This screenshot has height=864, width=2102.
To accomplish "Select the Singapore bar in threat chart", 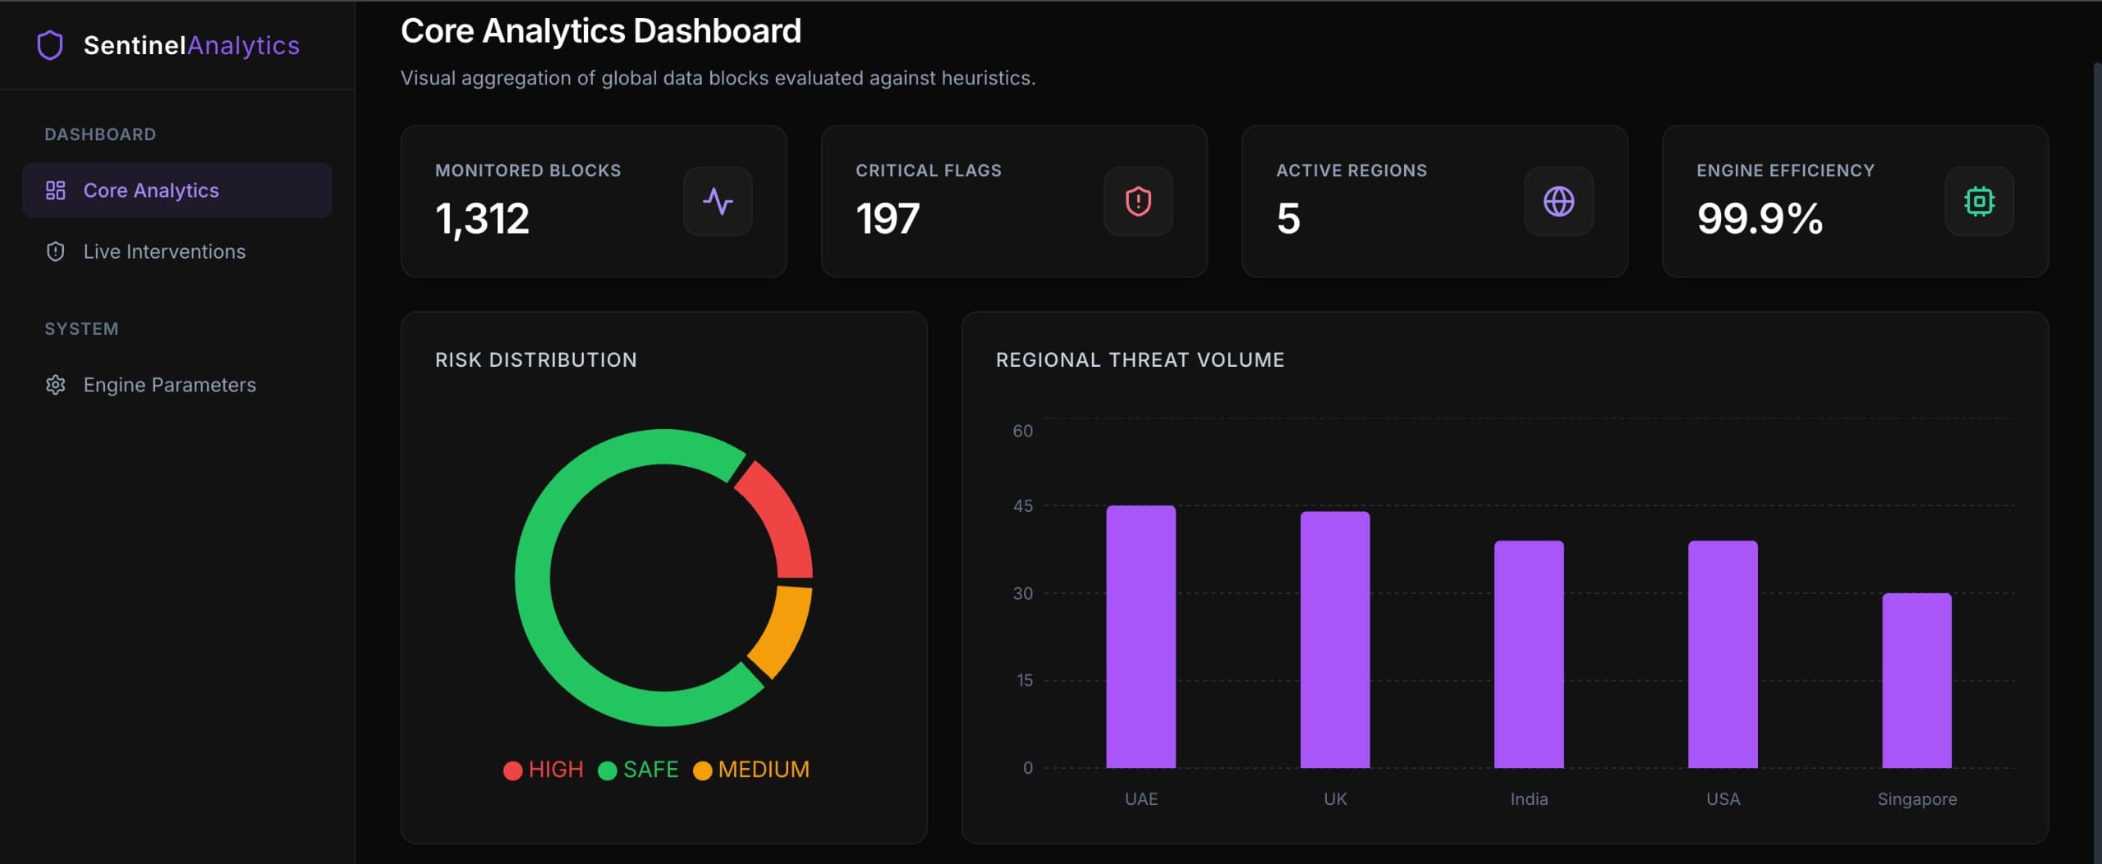I will [x=1916, y=681].
